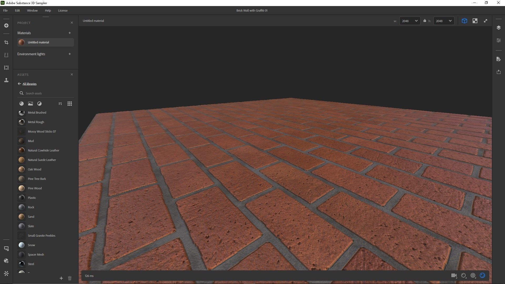
Task: Toggle width-height aspect ratio lock
Action: click(x=425, y=21)
